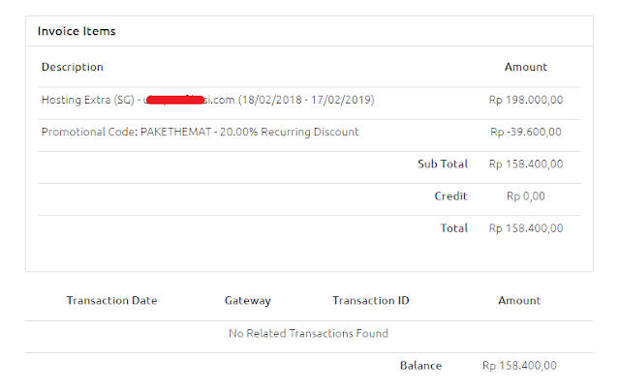620x391 pixels.
Task: Click the Total Rp 158.400,00 value
Action: coord(525,228)
